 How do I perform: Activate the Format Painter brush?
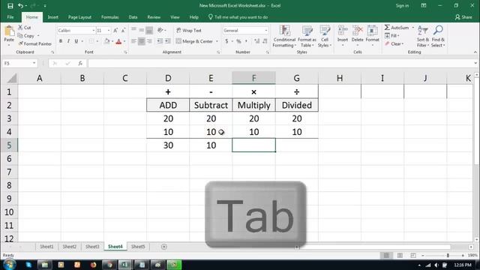click(34, 43)
